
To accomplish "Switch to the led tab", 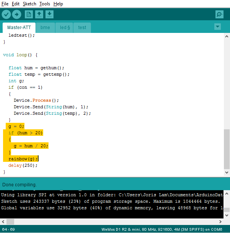I will [x=64, y=28].
